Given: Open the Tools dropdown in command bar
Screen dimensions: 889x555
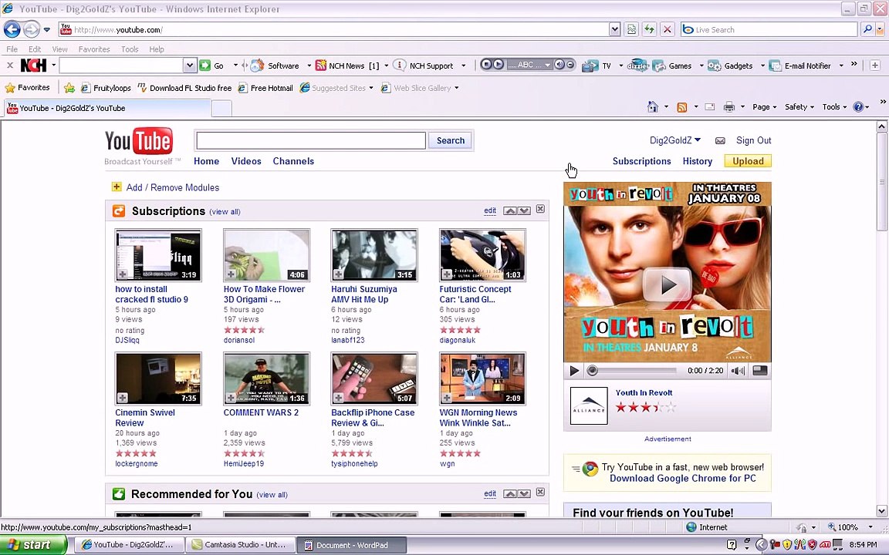Looking at the screenshot, I should (x=834, y=106).
